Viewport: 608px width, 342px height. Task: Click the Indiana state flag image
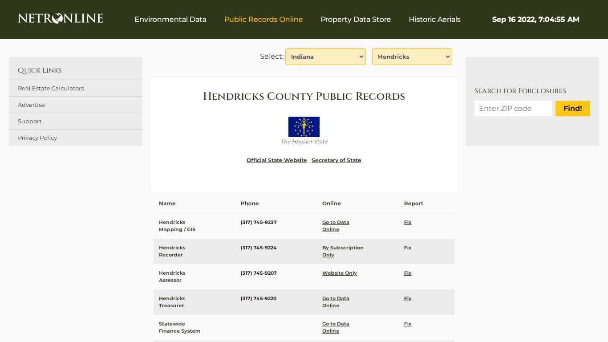coord(304,127)
